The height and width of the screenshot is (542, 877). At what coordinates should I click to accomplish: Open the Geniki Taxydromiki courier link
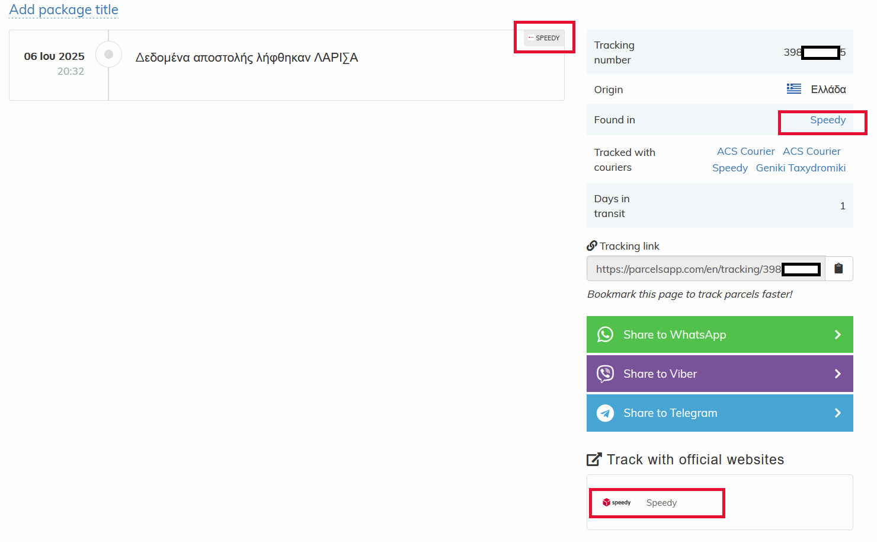point(801,168)
